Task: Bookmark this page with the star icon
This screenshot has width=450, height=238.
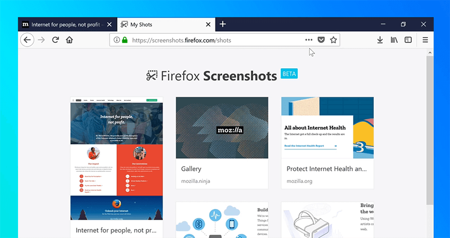Action: pos(333,40)
